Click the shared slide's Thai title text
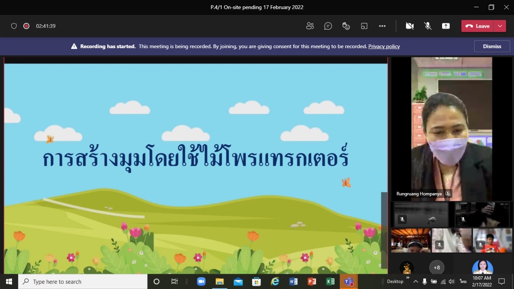This screenshot has height=289, width=514. click(196, 157)
